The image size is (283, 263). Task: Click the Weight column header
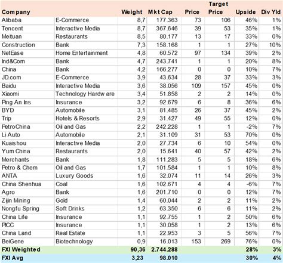click(132, 12)
